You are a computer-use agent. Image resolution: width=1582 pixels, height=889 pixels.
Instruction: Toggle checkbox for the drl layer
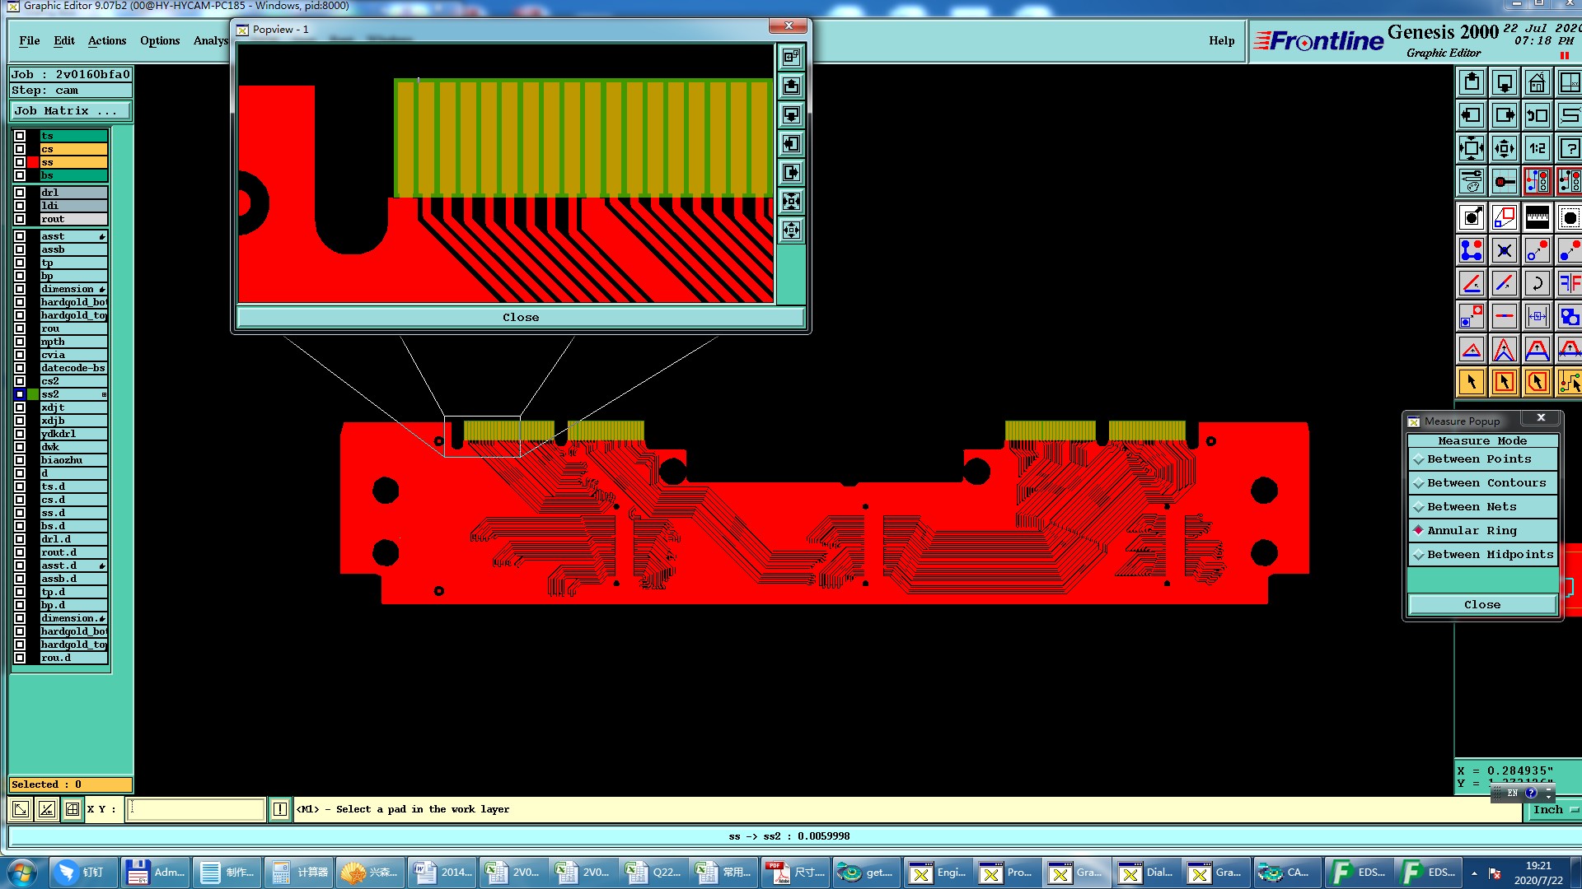pyautogui.click(x=20, y=193)
